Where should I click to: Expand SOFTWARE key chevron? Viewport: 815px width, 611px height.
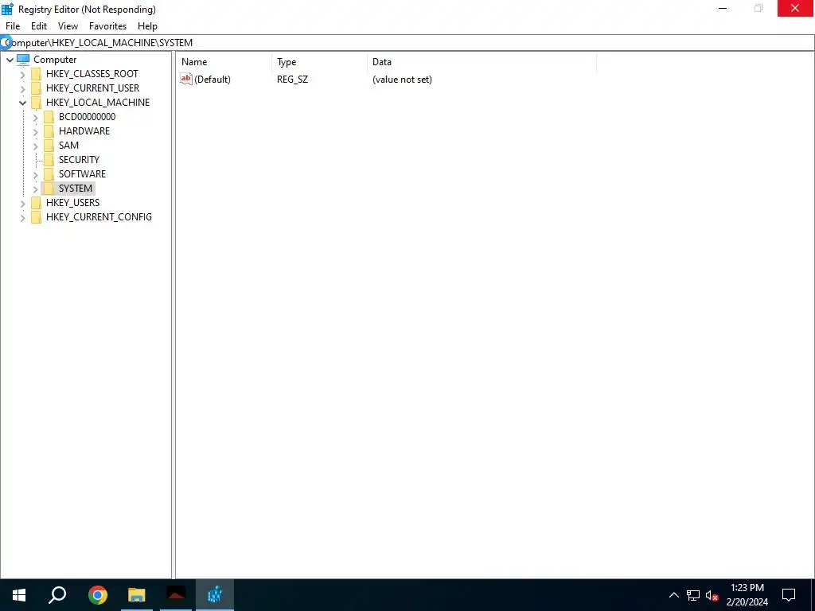(35, 174)
